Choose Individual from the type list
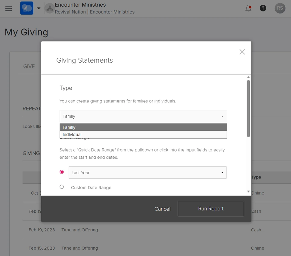291x256 pixels. coord(143,135)
